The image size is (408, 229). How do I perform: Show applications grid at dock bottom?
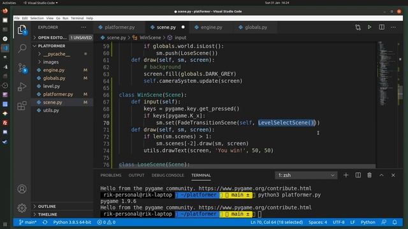click(5, 225)
